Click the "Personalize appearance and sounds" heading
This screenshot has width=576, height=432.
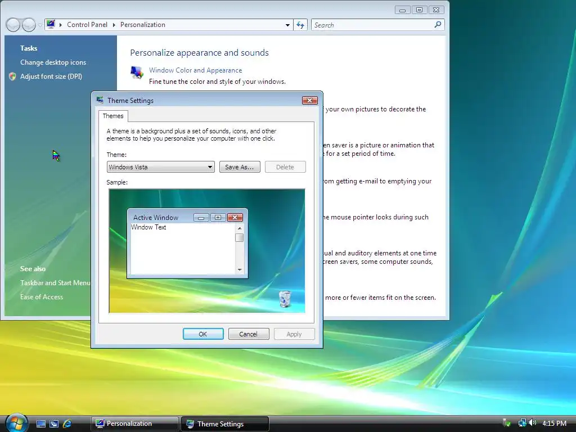click(200, 52)
